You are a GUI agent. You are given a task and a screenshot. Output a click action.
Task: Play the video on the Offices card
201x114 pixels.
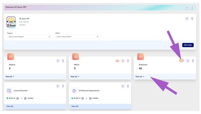(x=123, y=61)
